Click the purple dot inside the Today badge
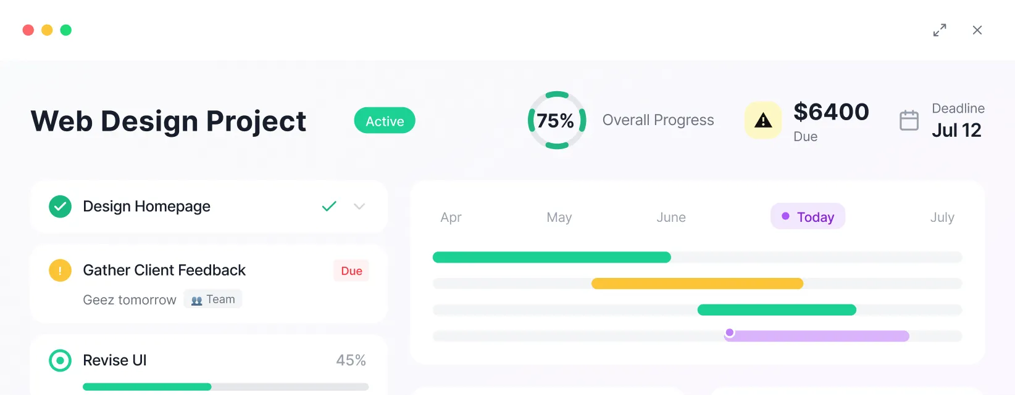The image size is (1015, 395). (x=785, y=216)
